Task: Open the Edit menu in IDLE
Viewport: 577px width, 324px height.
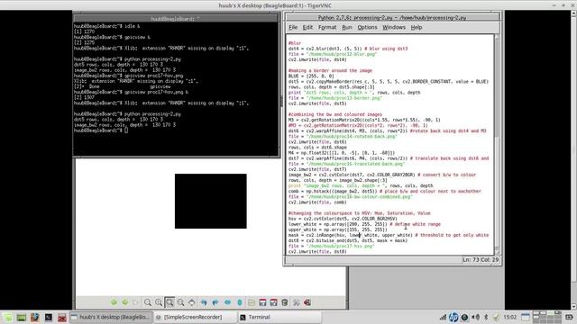Action: [x=307, y=27]
